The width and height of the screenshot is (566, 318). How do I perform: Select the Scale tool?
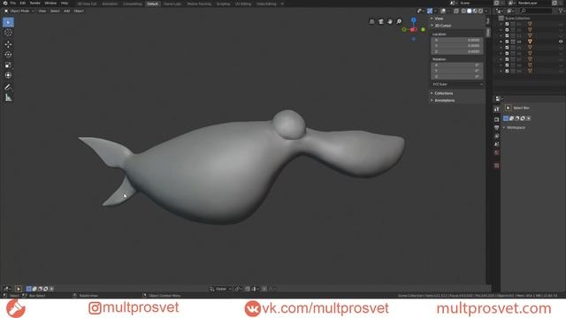[8, 65]
